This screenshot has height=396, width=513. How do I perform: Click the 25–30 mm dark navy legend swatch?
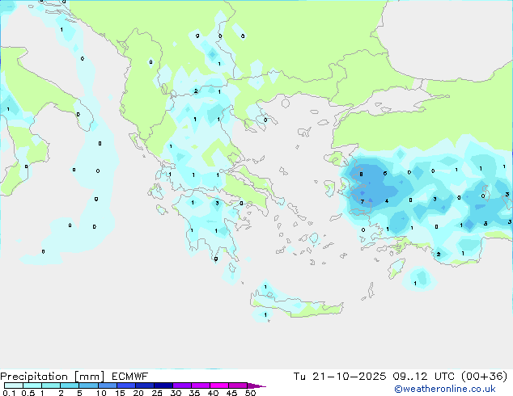[163, 385]
